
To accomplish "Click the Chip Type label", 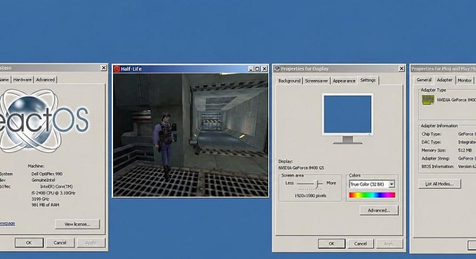I will click(x=431, y=134).
